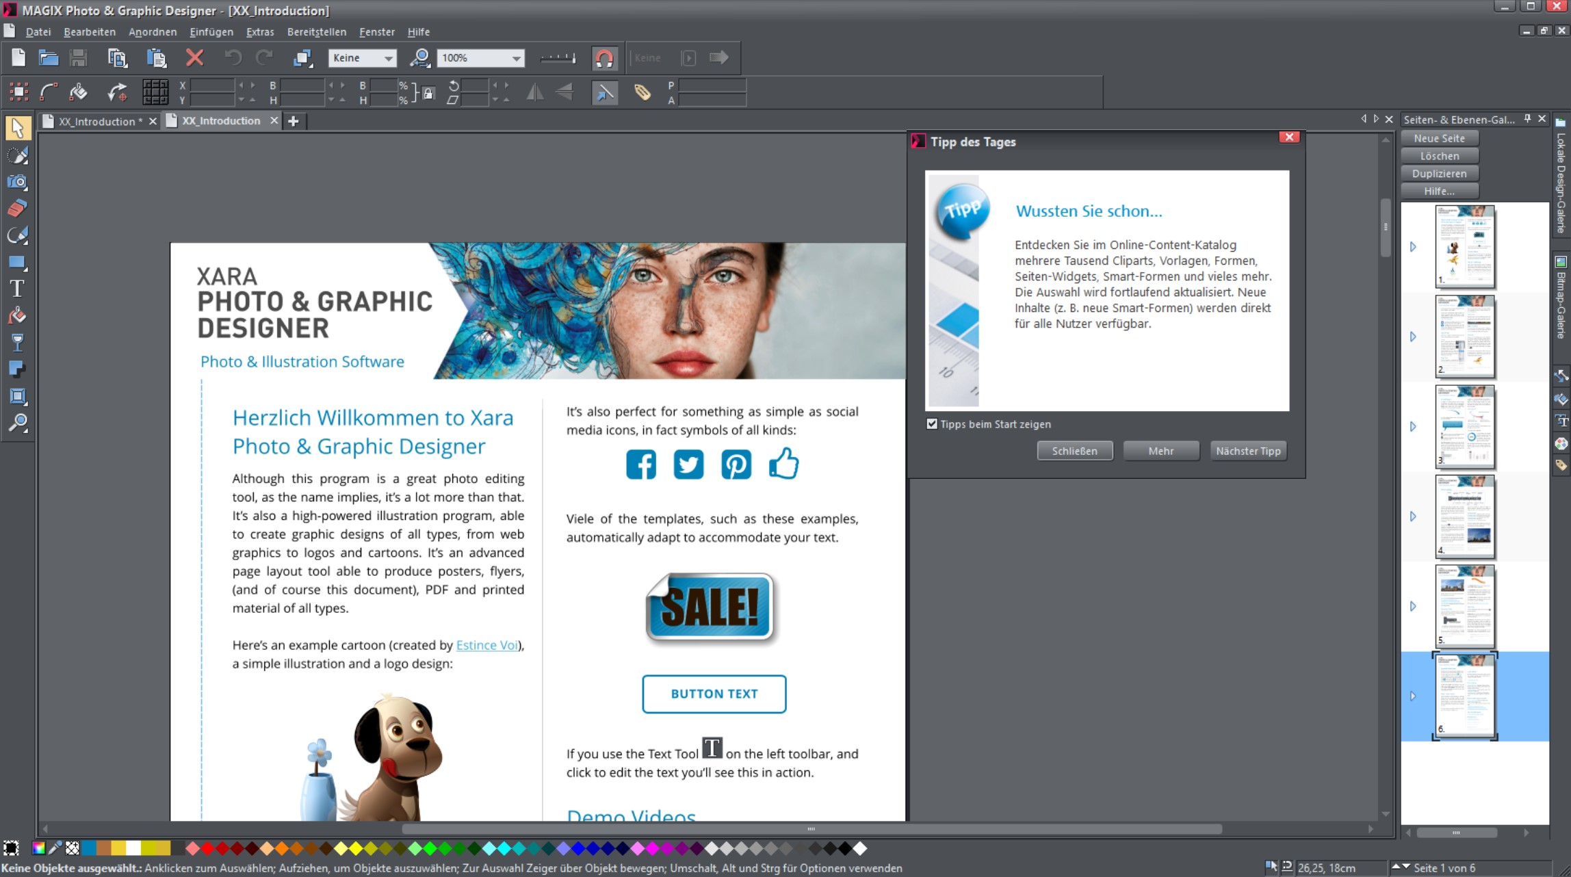This screenshot has height=877, width=1571.
Task: Select the Fill bucket tool
Action: (18, 315)
